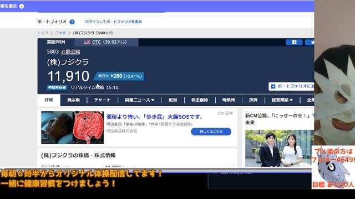Open the 非鉄金属 sector link
The width and height of the screenshot is (355, 199).
click(70, 51)
